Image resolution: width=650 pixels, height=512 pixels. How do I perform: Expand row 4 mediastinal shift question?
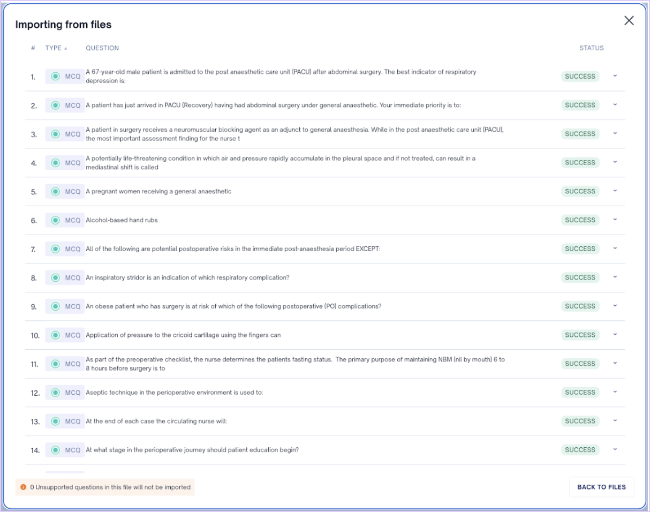[615, 162]
